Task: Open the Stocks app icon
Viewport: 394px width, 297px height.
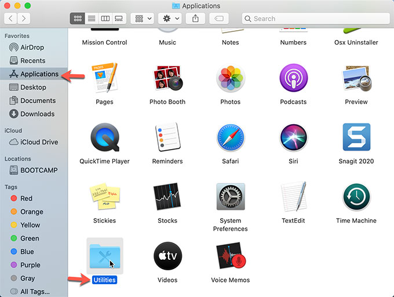Action: 167,197
